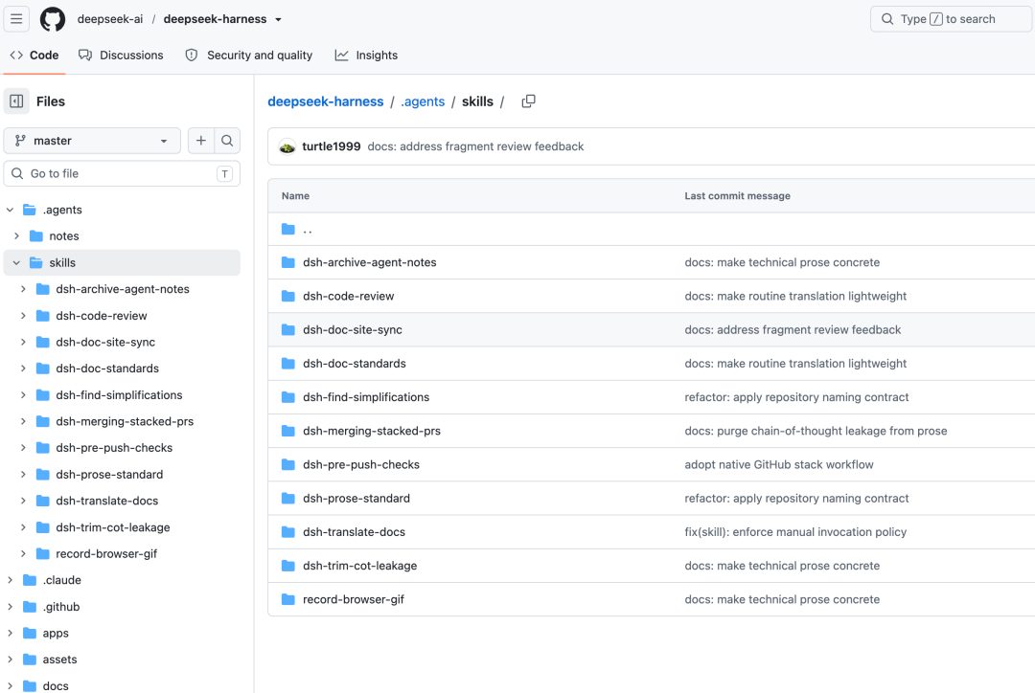Open the dsh-merging-stacked-prs folder in the table
The width and height of the screenshot is (1035, 693).
click(372, 431)
